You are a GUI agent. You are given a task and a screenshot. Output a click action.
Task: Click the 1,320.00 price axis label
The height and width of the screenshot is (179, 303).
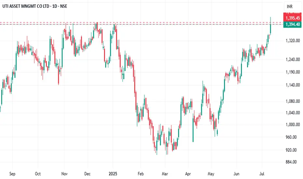(292, 41)
